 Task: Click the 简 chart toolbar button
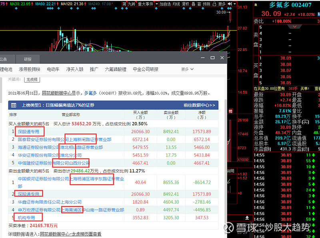point(124,4)
